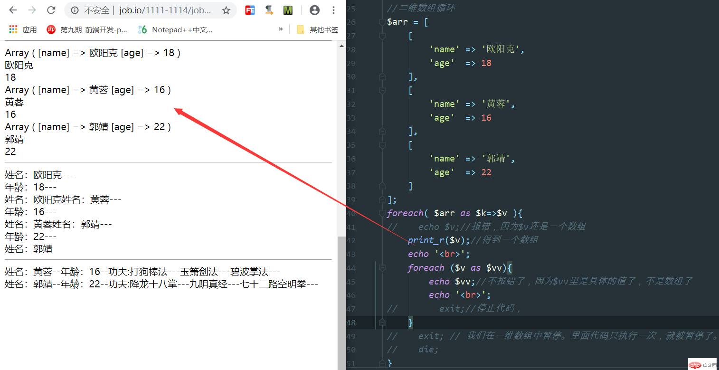This screenshot has width=719, height=370.
Task: Click the fold end marker on line 30
Action: pos(382,76)
